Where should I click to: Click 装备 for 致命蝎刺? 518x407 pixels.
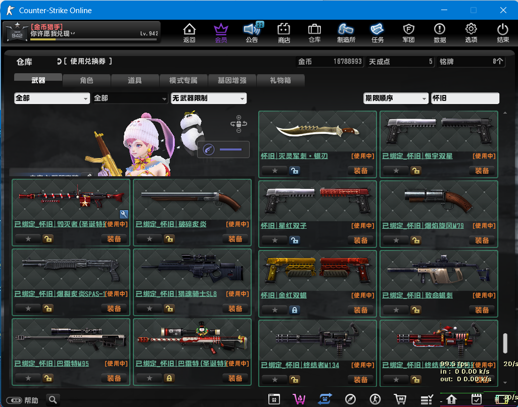[482, 310]
